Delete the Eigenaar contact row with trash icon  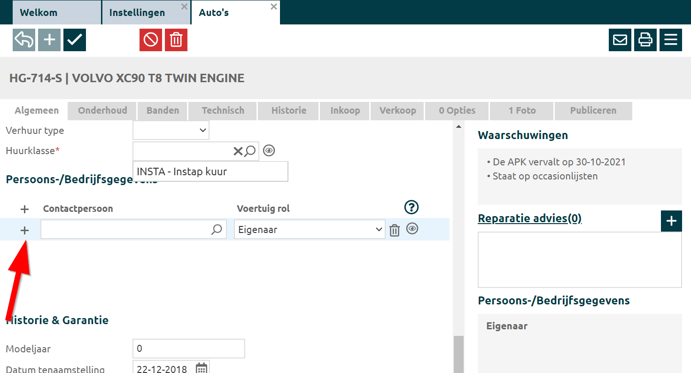[x=395, y=230]
